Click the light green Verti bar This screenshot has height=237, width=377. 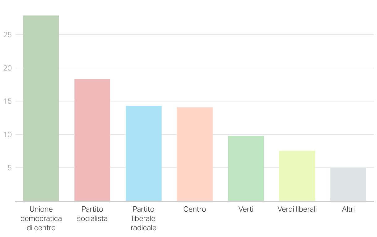click(x=246, y=168)
